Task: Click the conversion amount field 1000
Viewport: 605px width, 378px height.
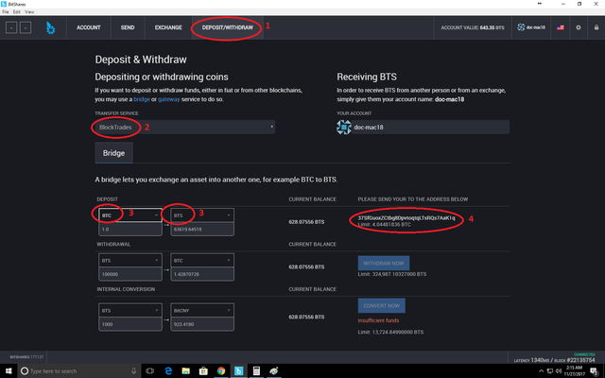Action: pos(130,324)
